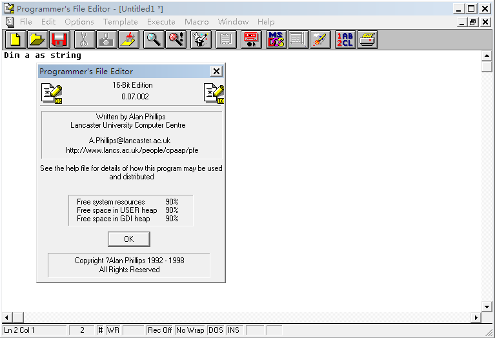495x338 pixels.
Task: Click the cassette tape macro record icon
Action: (x=251, y=39)
